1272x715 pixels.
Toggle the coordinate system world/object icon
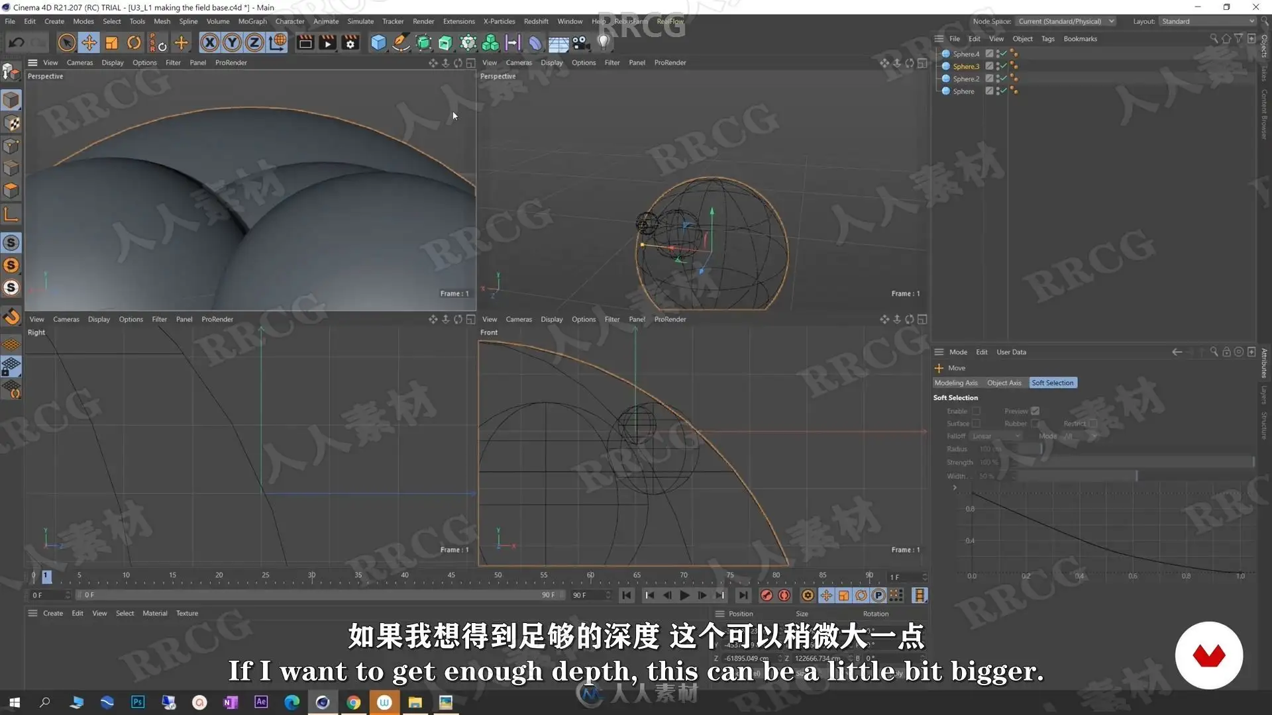pos(278,43)
